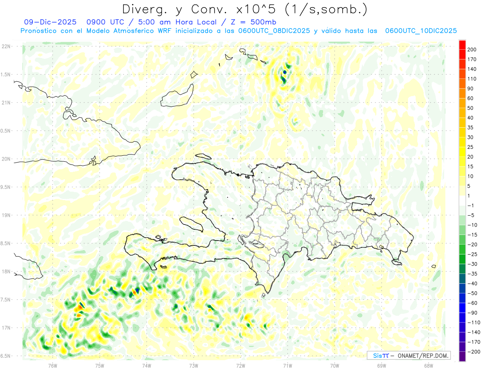Click the 140 value on the color scale
This screenshot has height=371, width=481.
(x=472, y=69)
